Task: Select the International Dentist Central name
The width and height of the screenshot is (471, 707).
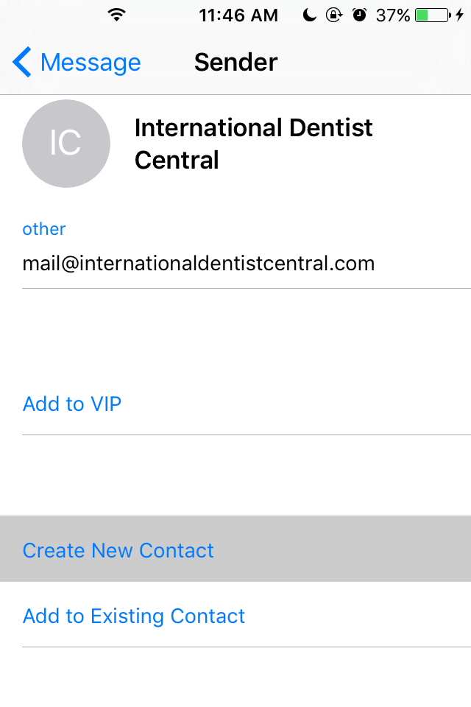Action: 253,144
